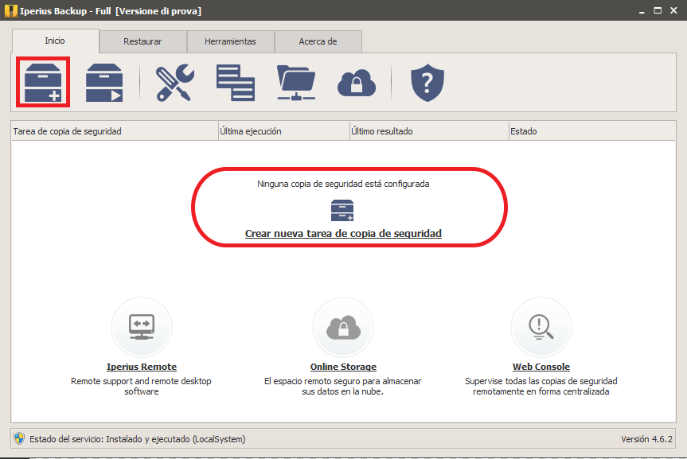
Task: Open the Web Console link
Action: pyautogui.click(x=541, y=367)
